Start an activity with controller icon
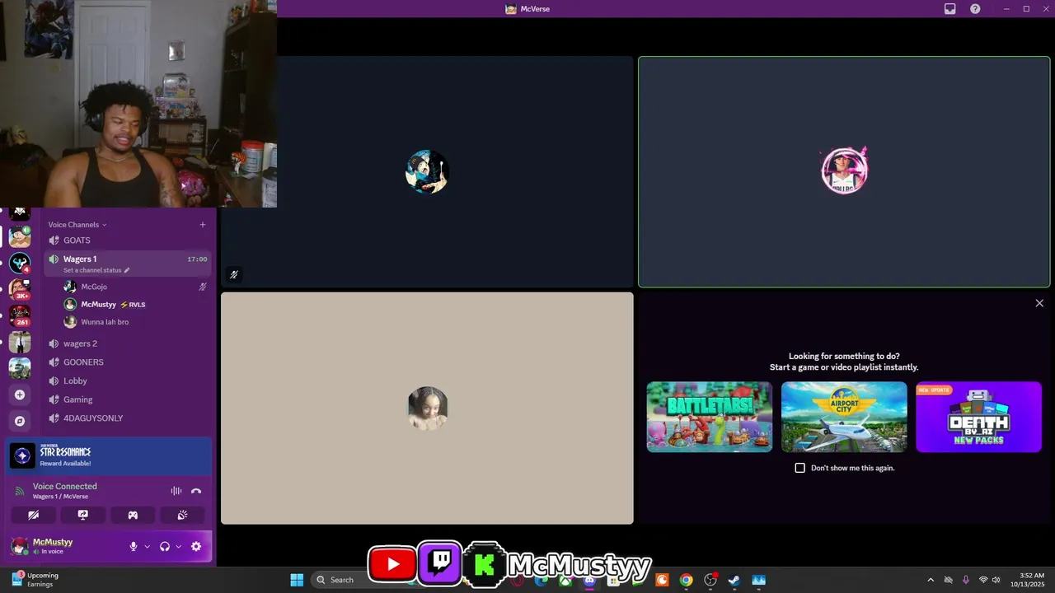1055x593 pixels. coord(133,515)
